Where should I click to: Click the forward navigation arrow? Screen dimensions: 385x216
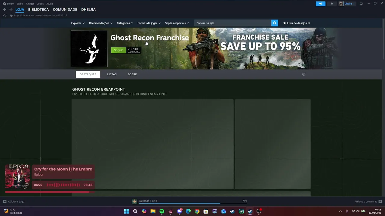[11, 10]
